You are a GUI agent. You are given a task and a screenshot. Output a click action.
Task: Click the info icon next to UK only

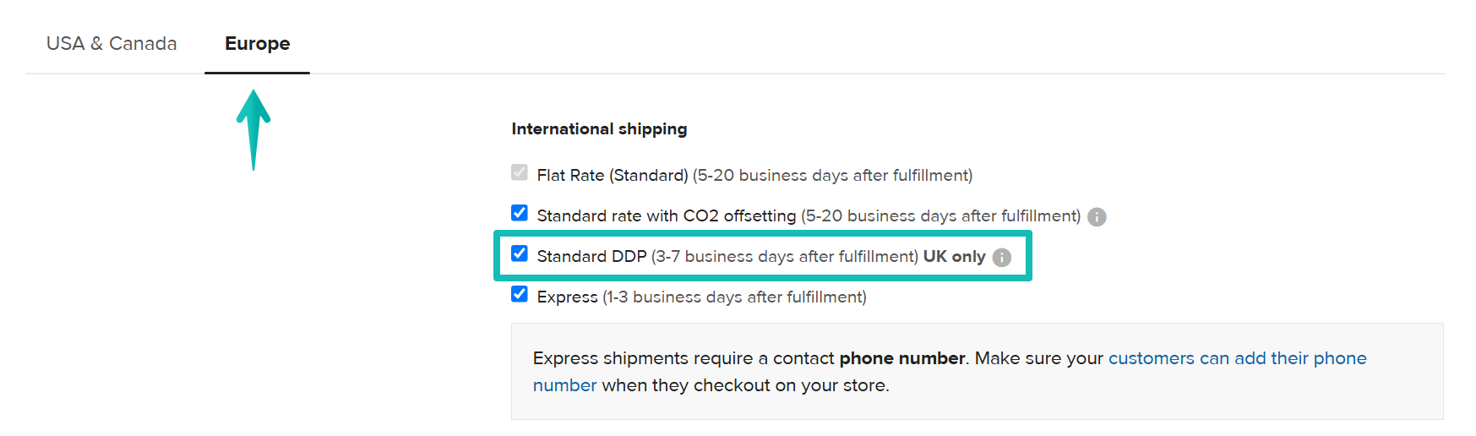pos(1001,257)
